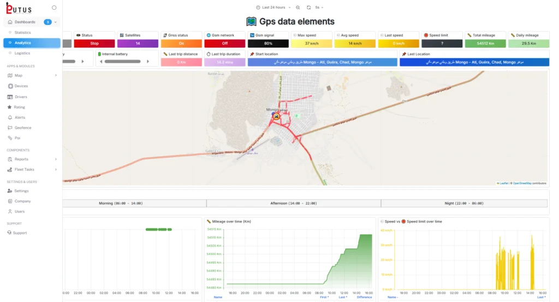559x302 pixels.
Task: Expand the Reports submenu
Action: [x=32, y=159]
